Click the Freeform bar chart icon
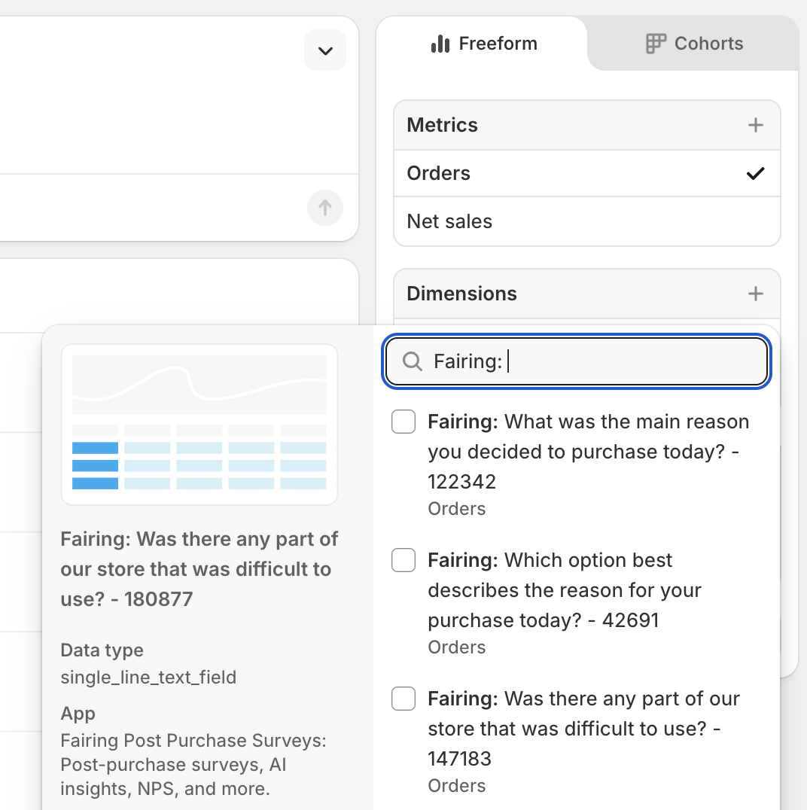The width and height of the screenshot is (807, 810). [x=440, y=44]
